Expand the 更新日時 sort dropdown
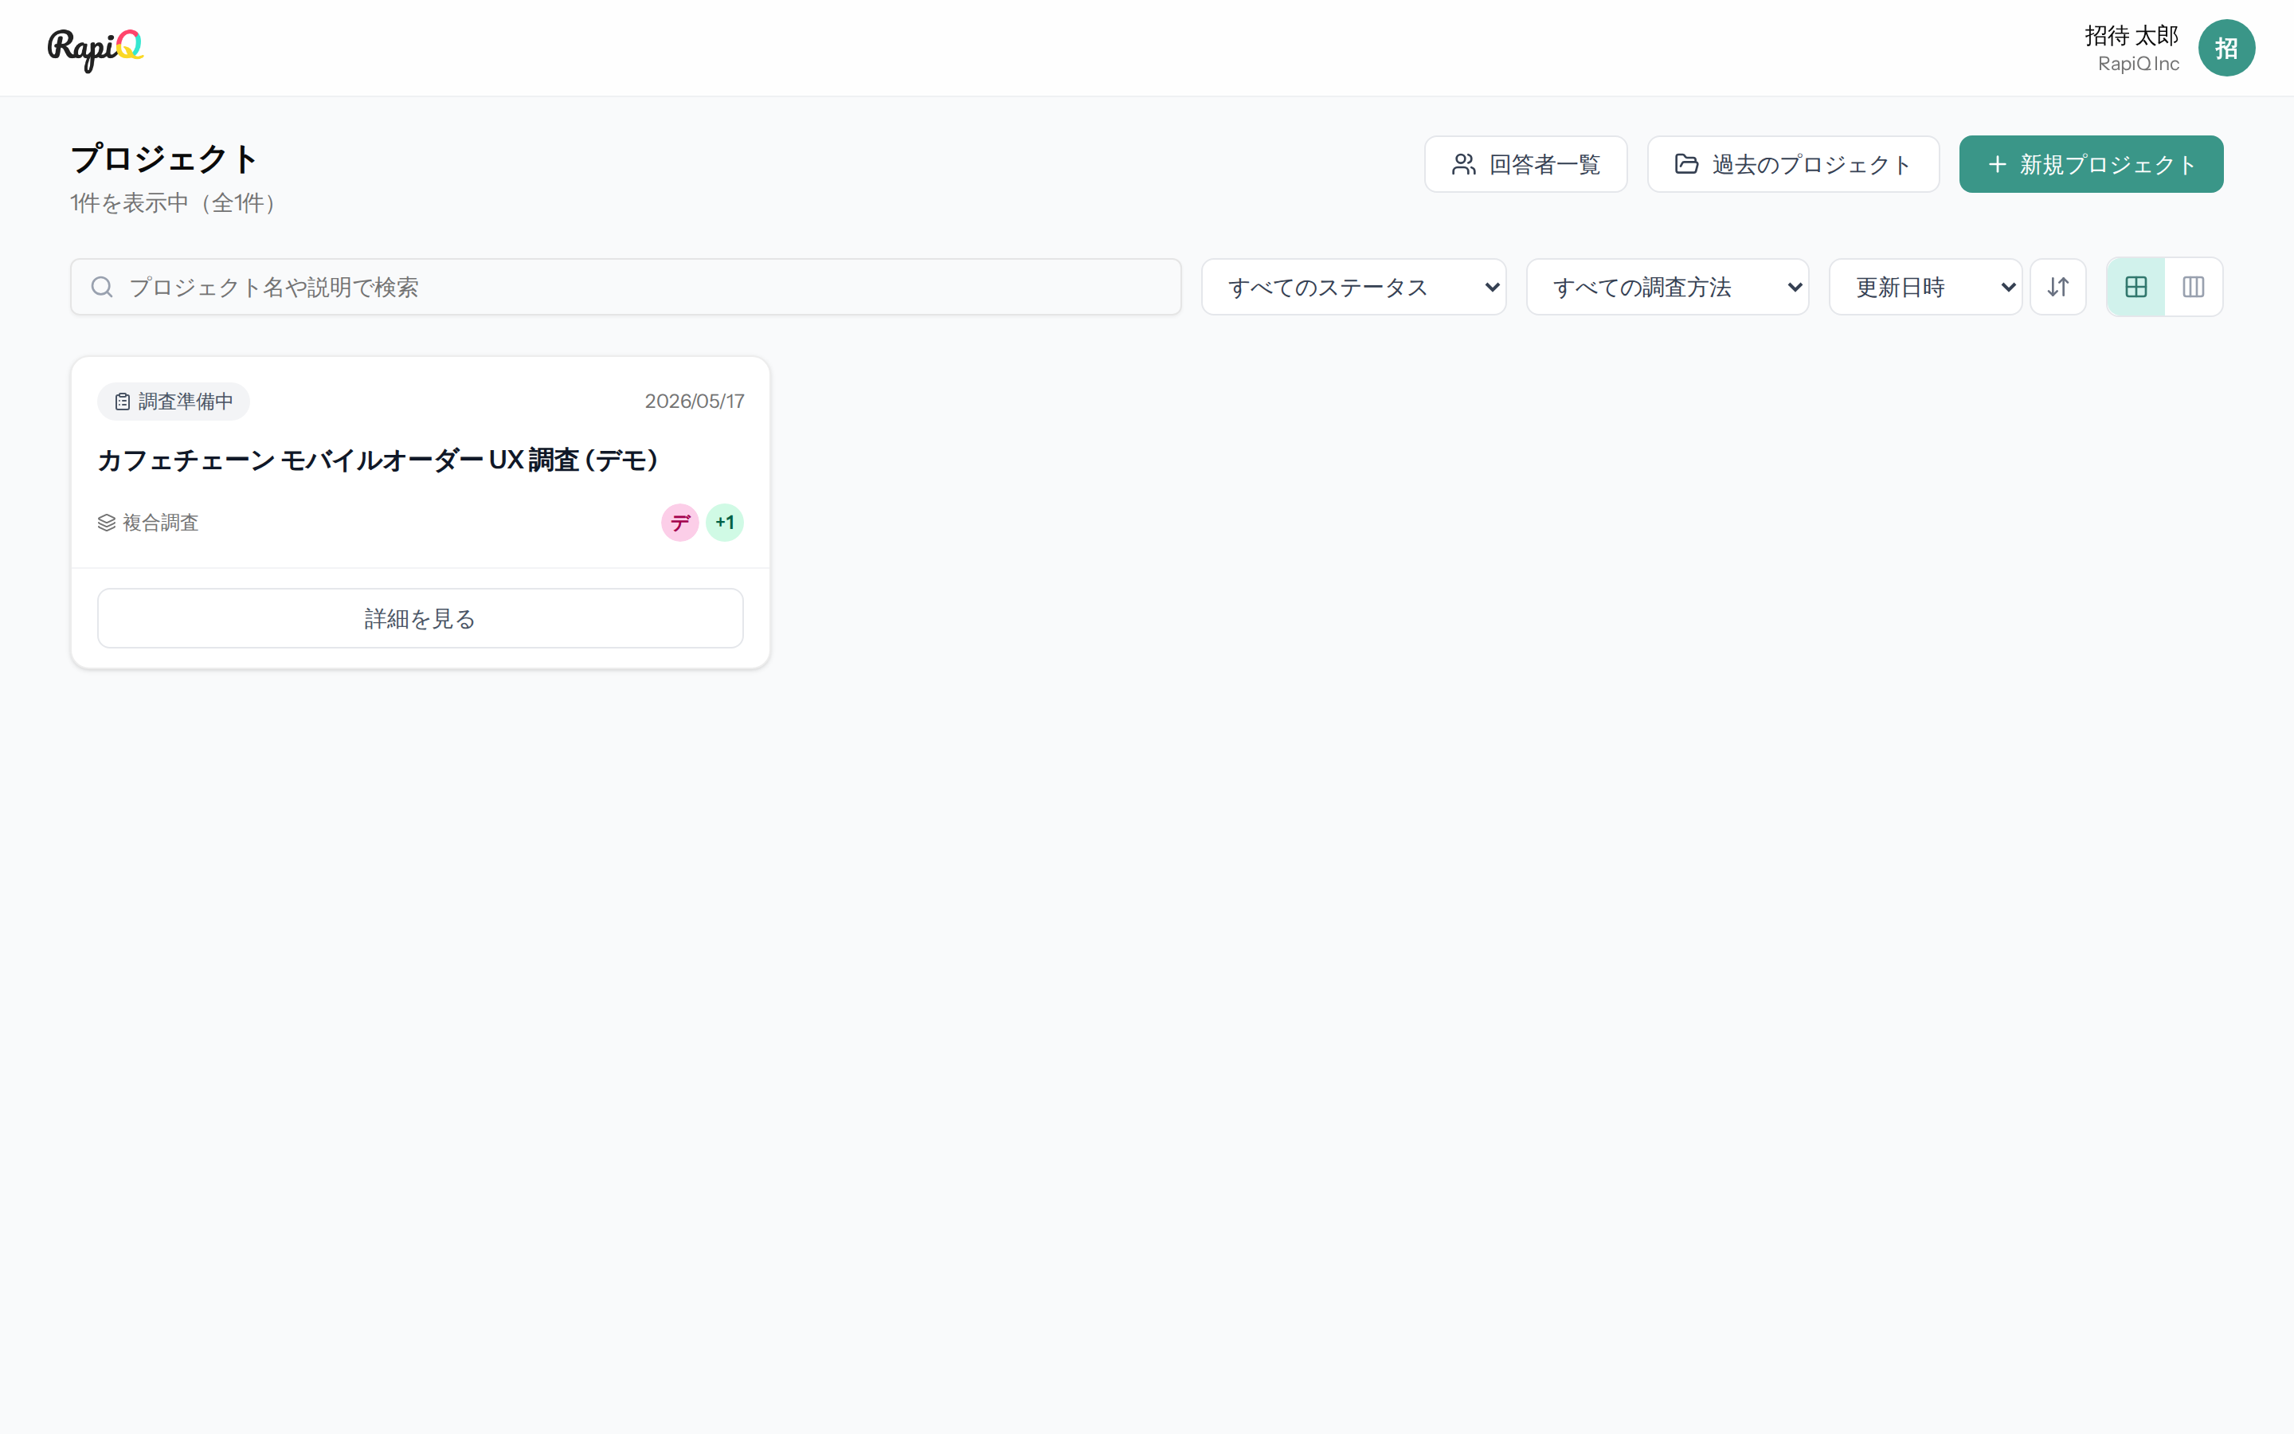The height and width of the screenshot is (1434, 2294). click(x=1925, y=287)
